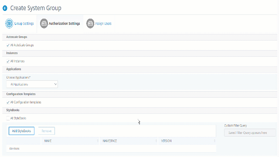The width and height of the screenshot is (279, 157).
Task: Enable the All StyleBooks checkbox
Action: [x=8, y=118]
